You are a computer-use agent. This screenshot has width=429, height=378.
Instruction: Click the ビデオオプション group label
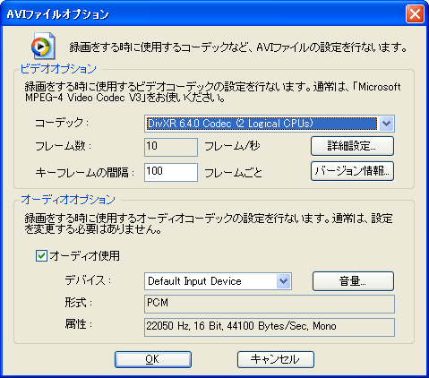(58, 69)
